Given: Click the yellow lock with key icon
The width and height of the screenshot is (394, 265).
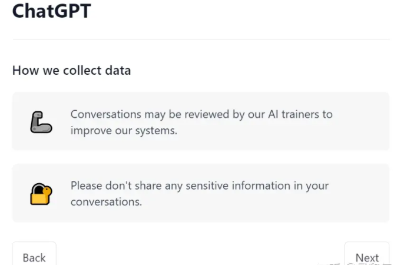Looking at the screenshot, I should 41,194.
